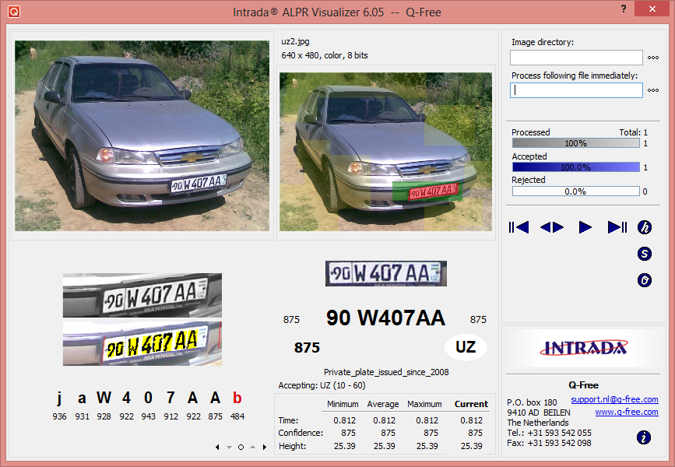Viewport: 675px width, 467px height.
Task: Browse for file to process with ellipsis button
Action: point(653,90)
